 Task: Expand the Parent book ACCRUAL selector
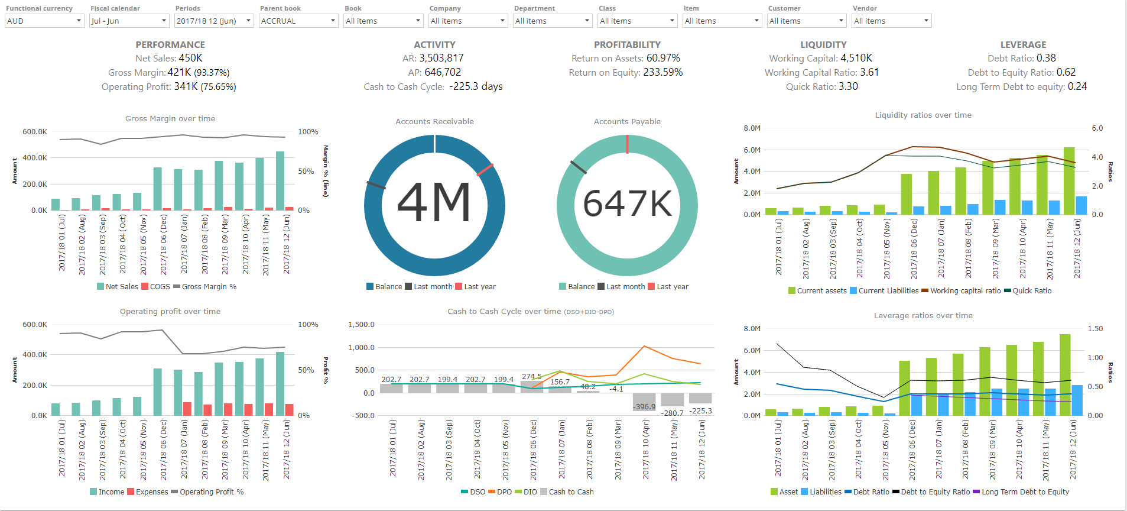(x=298, y=21)
